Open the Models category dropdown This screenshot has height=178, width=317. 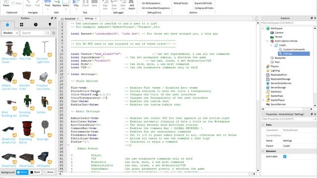[10, 33]
